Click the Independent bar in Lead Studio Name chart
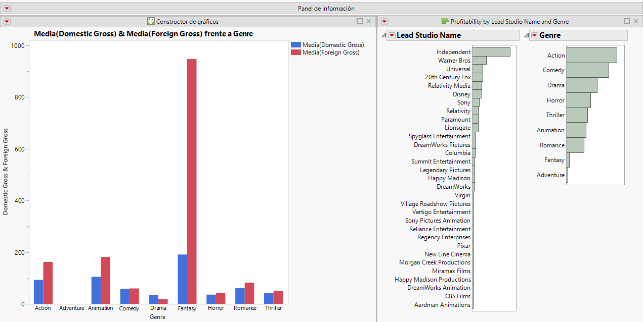This screenshot has height=322, width=643. point(491,51)
